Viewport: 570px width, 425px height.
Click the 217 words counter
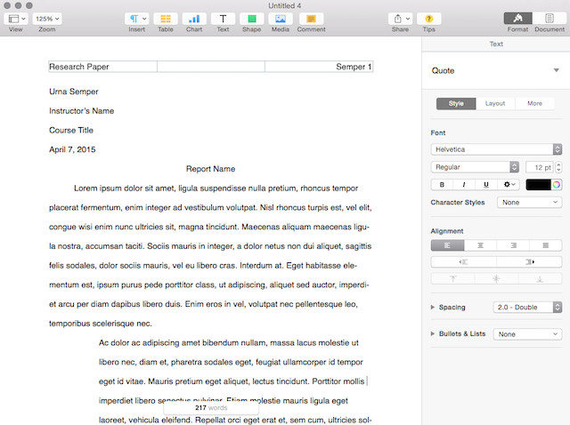[x=211, y=407]
